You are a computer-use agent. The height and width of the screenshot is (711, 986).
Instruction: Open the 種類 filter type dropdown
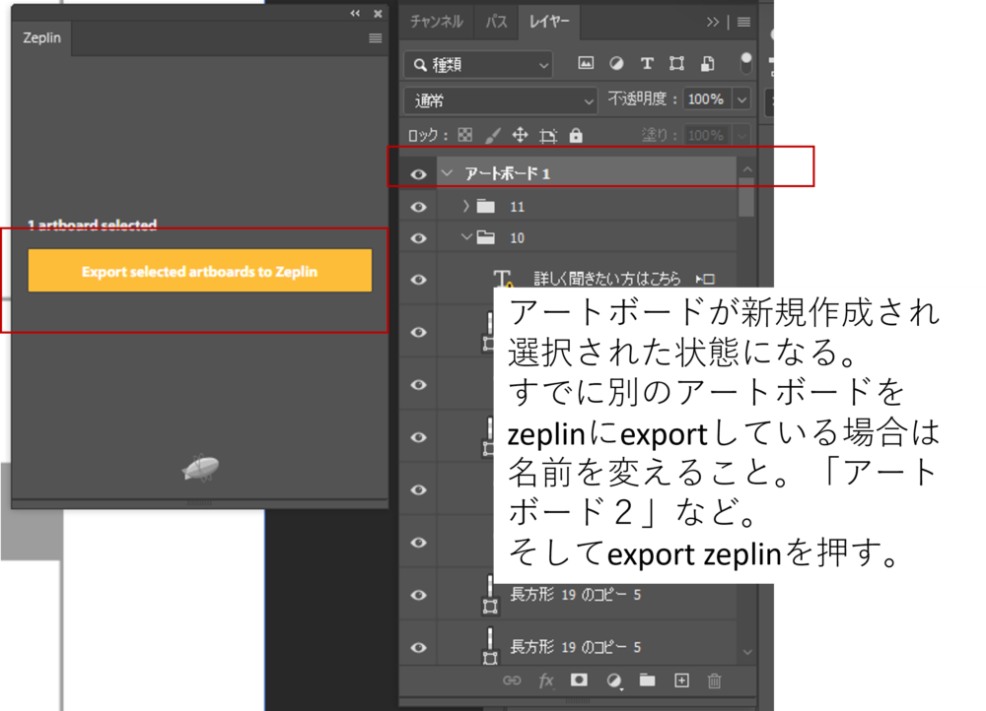[x=478, y=64]
